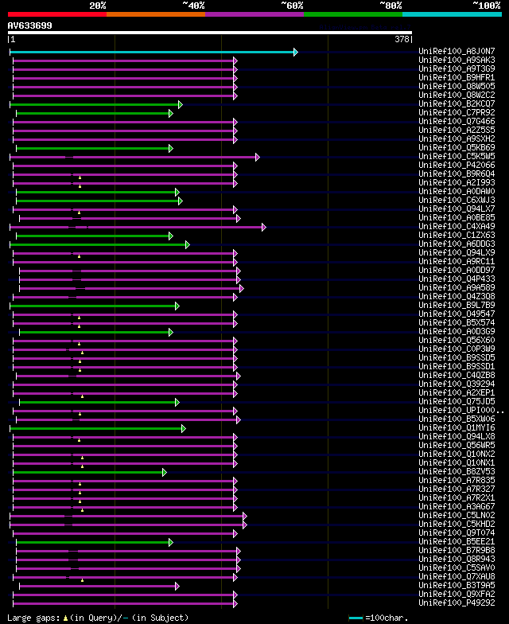Select the UniRef100_P42066 label

[x=457, y=166]
